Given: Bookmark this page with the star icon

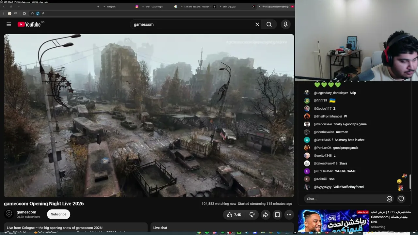Looking at the screenshot, I should click(32, 13).
